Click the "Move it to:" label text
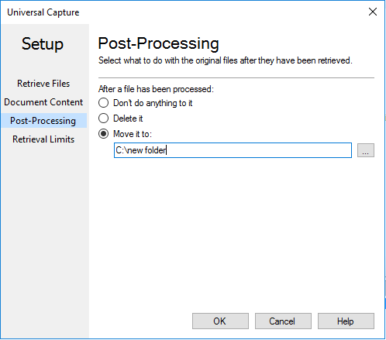386x340 pixels. pos(133,134)
